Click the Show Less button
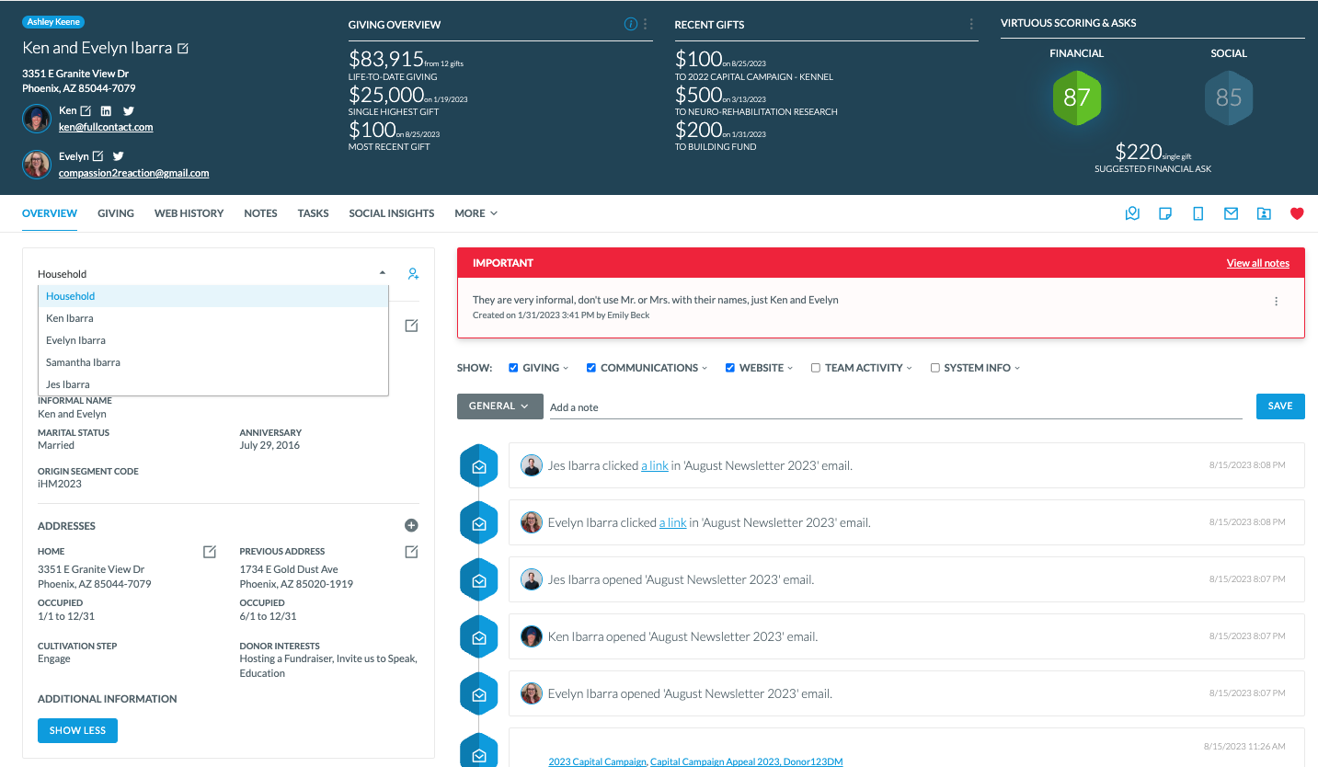This screenshot has width=1318, height=767. coord(77,730)
